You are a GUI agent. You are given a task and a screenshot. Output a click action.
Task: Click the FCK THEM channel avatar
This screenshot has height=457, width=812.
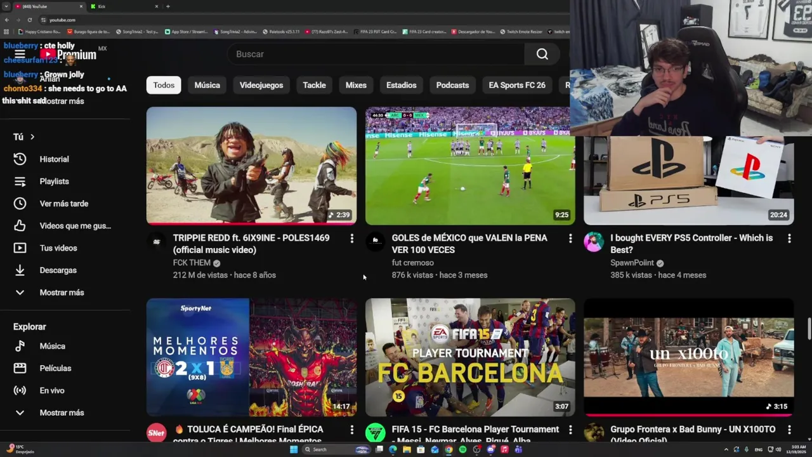click(x=157, y=242)
